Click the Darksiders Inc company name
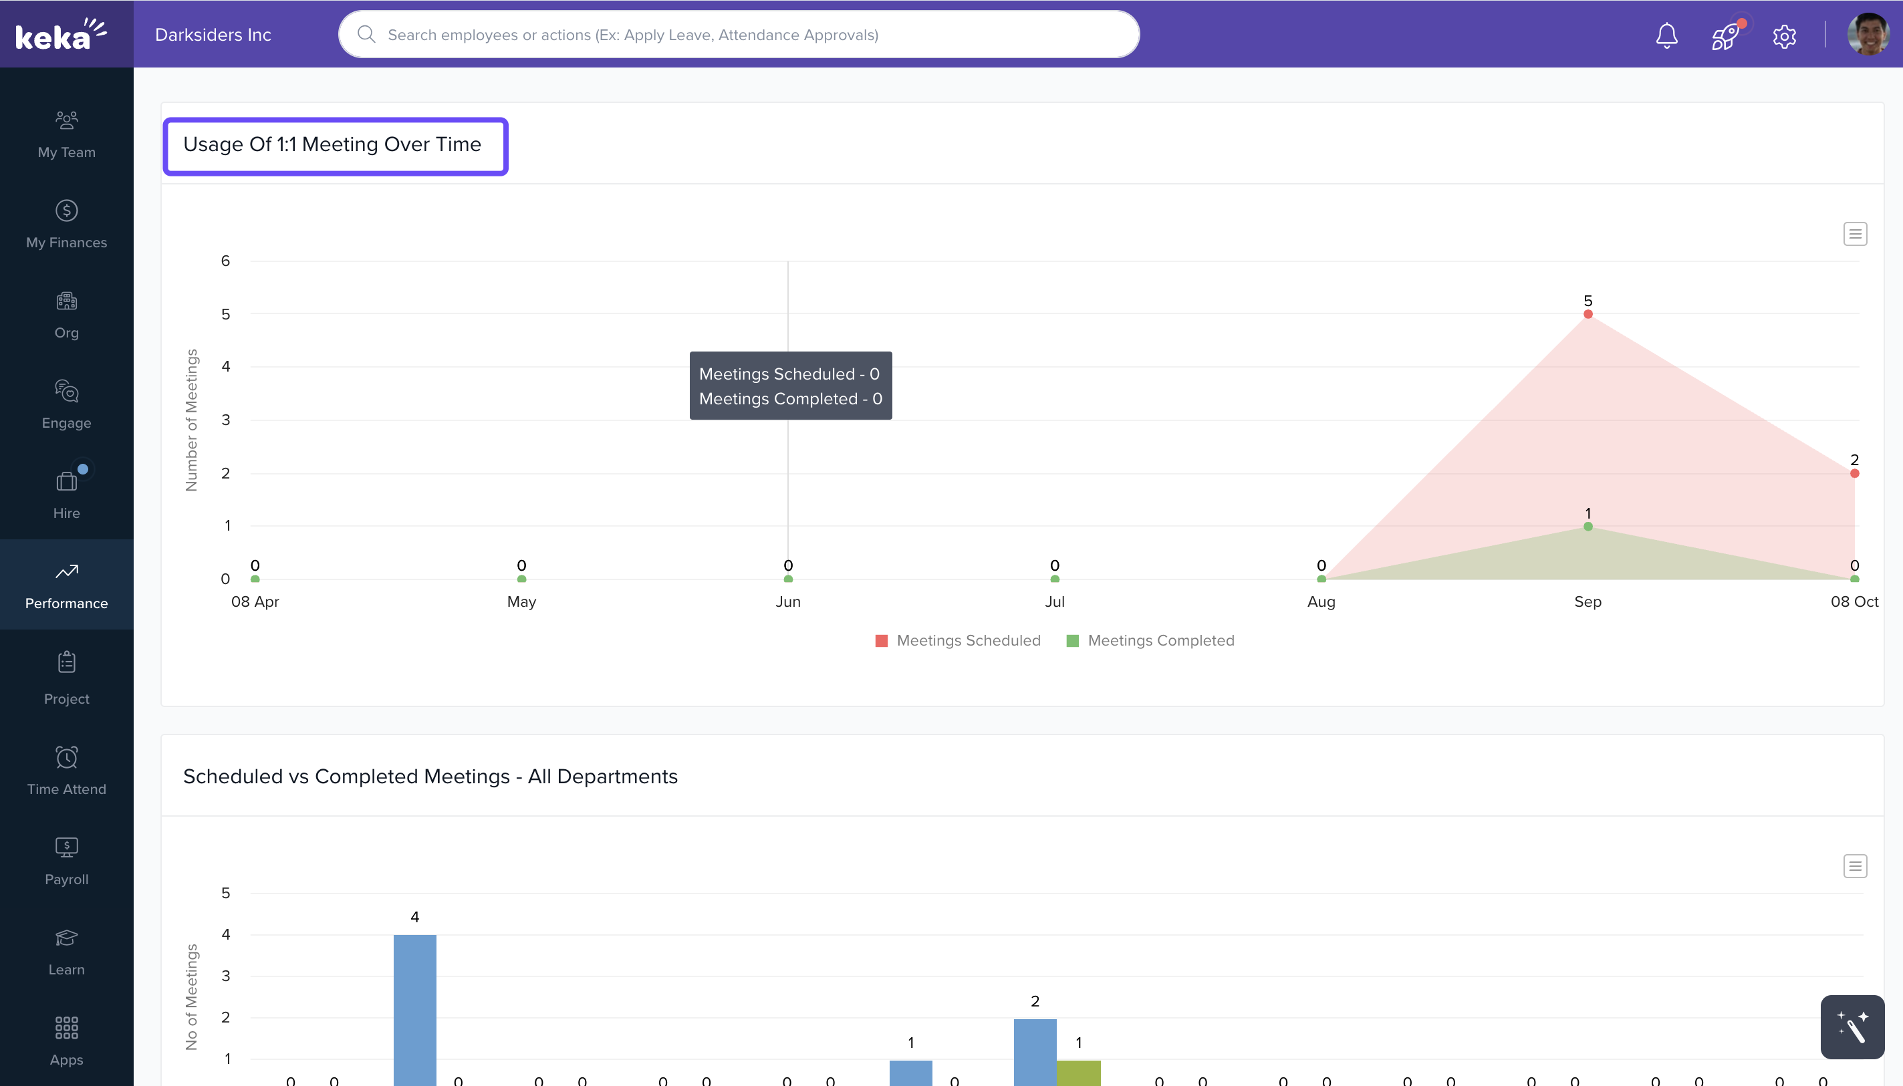The width and height of the screenshot is (1903, 1086). click(x=213, y=35)
